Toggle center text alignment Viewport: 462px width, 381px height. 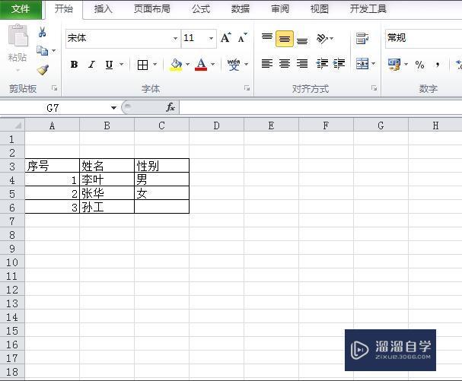point(285,63)
